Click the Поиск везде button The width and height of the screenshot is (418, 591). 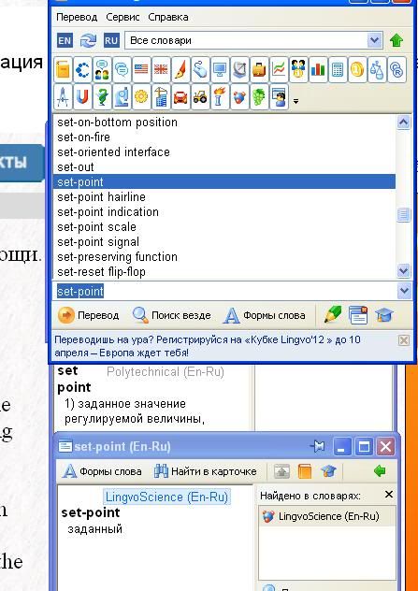(x=172, y=315)
